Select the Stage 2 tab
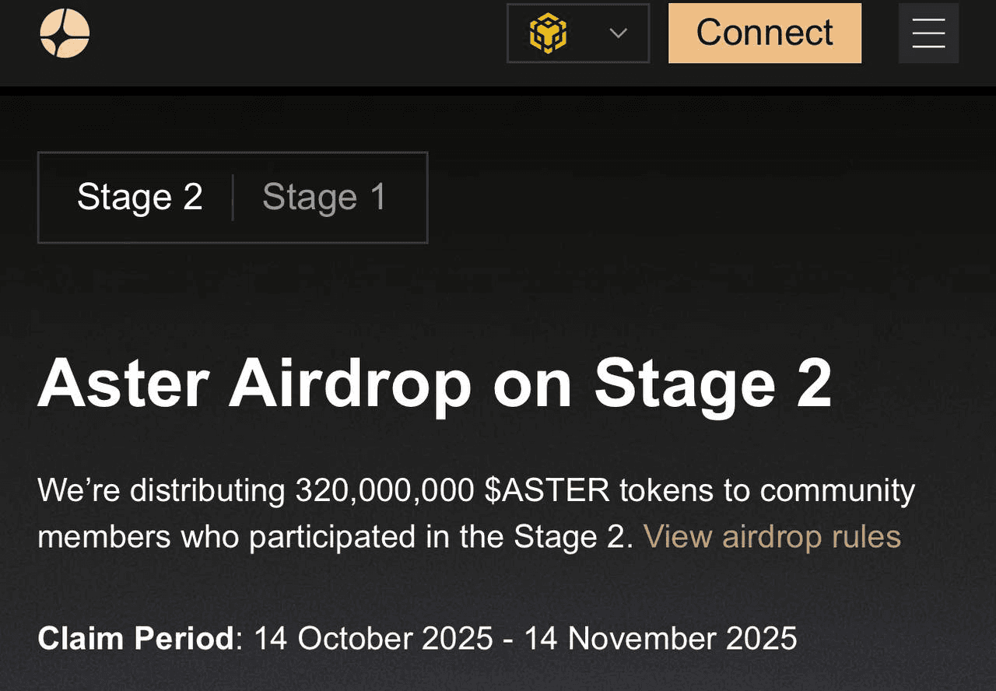The width and height of the screenshot is (996, 691). 140,198
